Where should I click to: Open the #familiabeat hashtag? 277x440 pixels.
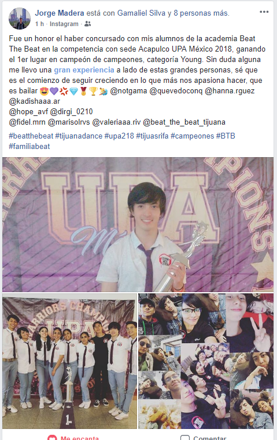29,147
